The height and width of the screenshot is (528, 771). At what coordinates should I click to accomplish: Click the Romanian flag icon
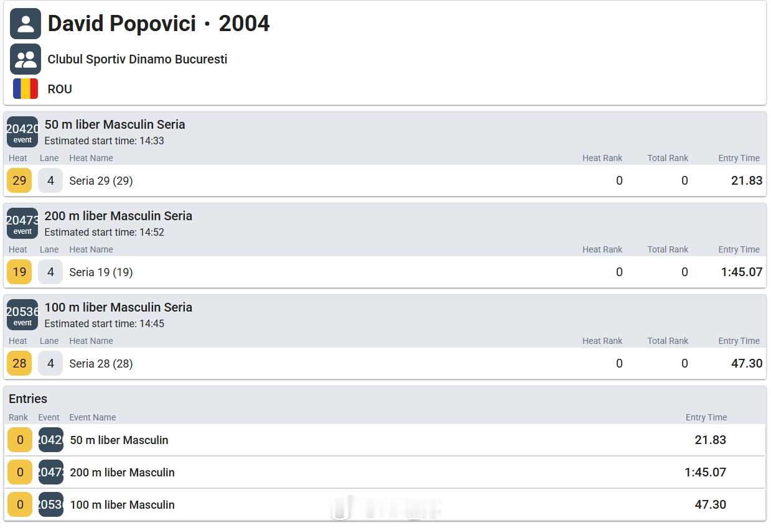coord(26,89)
